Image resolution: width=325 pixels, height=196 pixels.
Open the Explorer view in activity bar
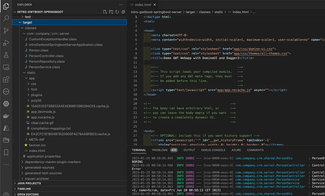pyautogui.click(x=6, y=6)
